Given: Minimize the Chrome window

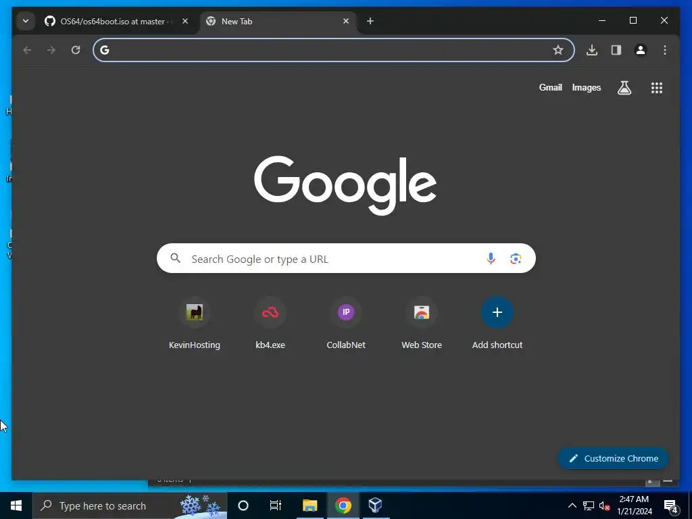Looking at the screenshot, I should pos(602,21).
